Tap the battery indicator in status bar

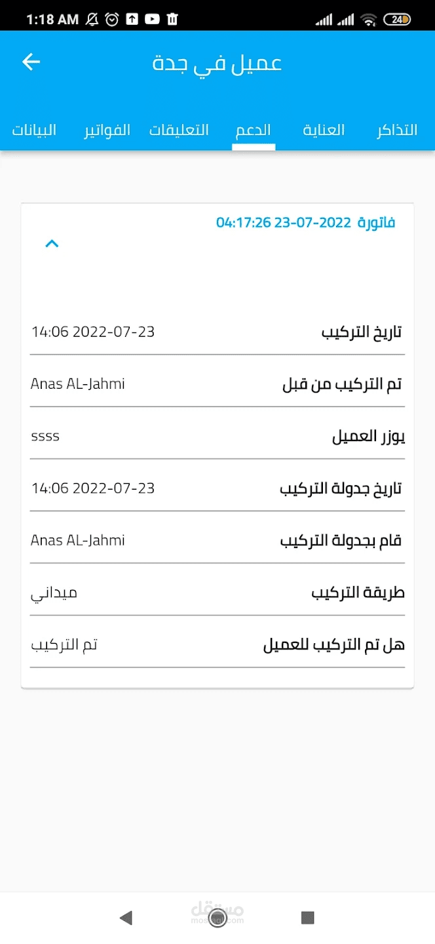click(397, 20)
